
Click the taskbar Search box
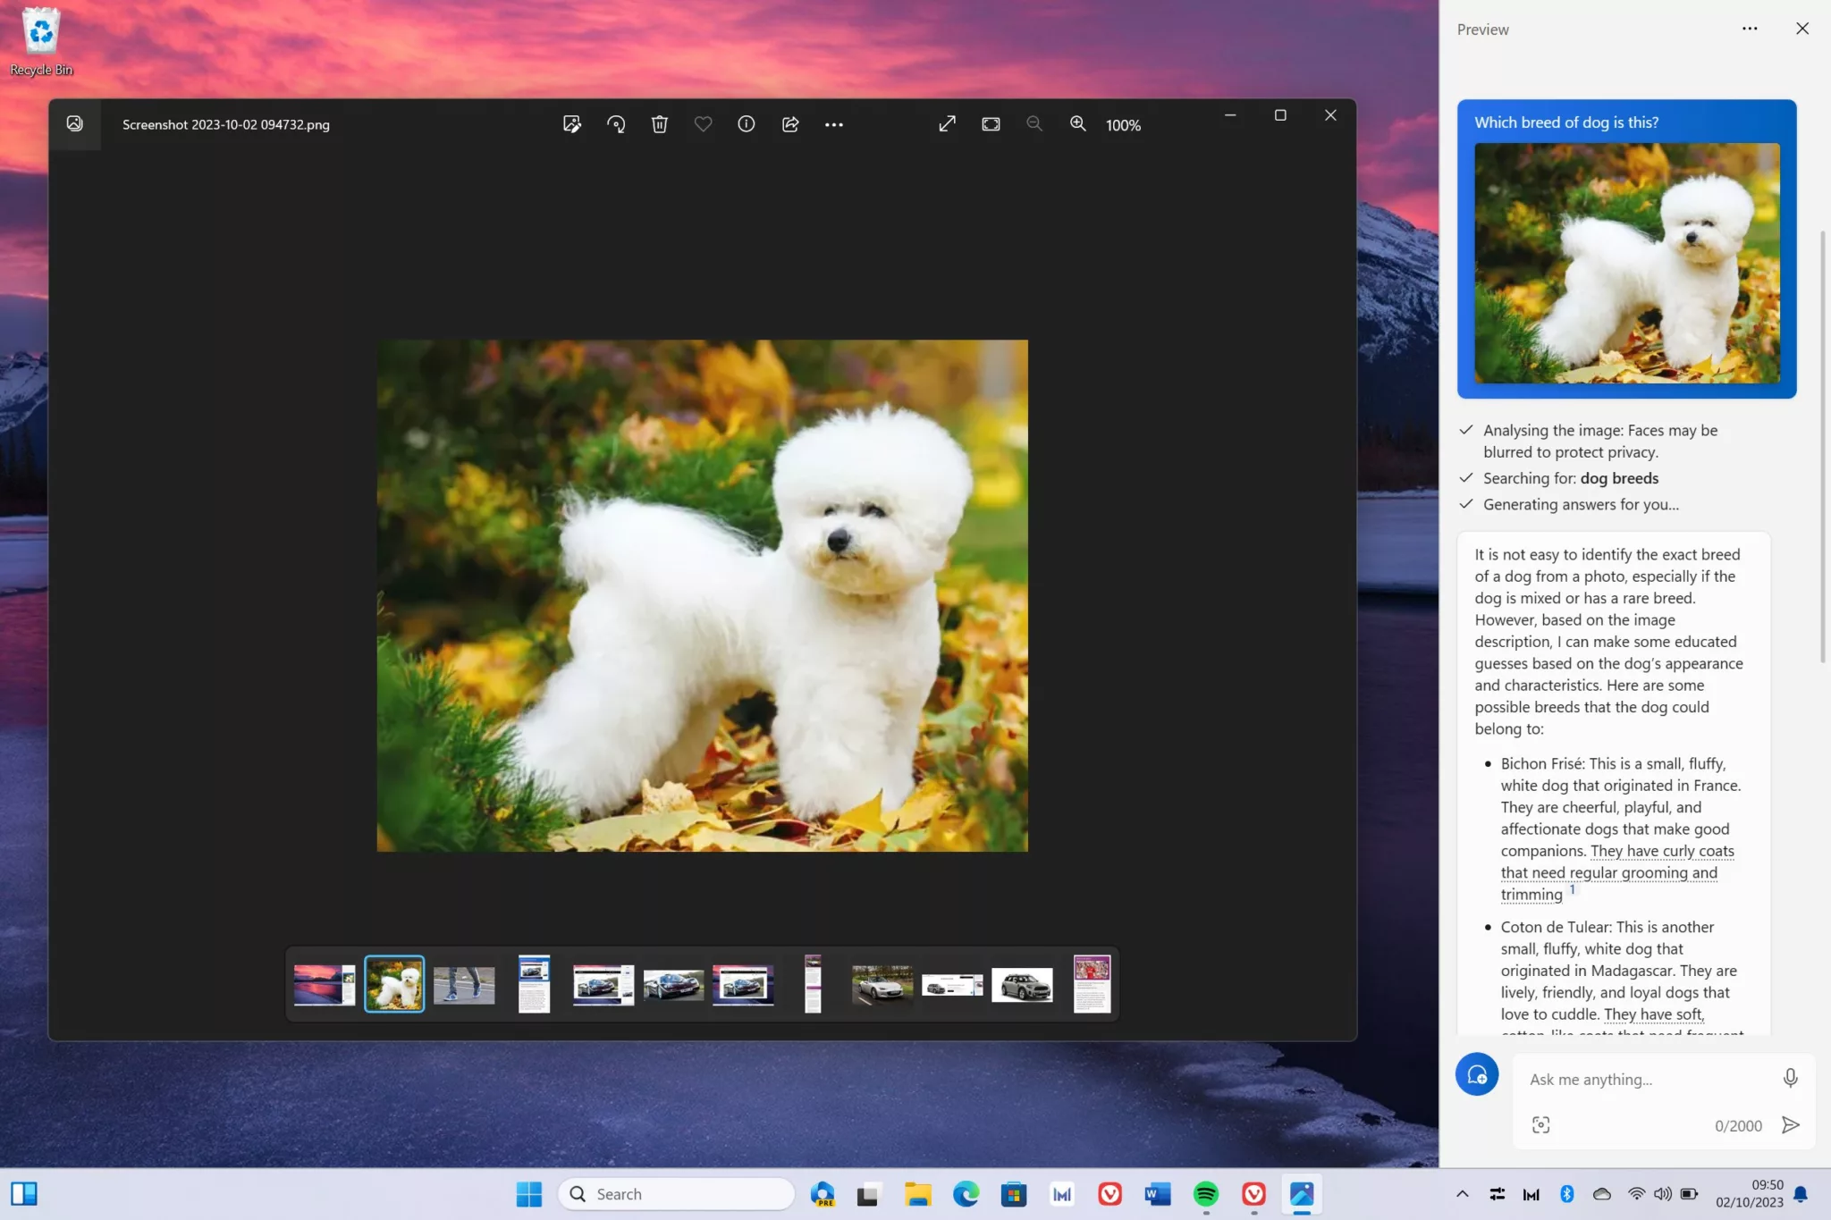point(676,1194)
